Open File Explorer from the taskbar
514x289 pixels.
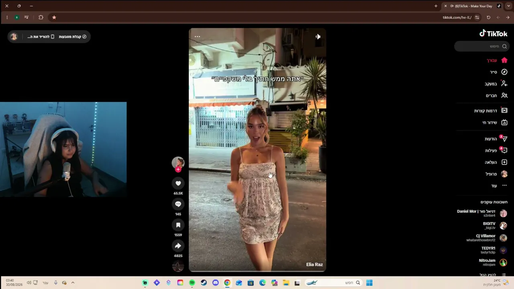pos(286,283)
